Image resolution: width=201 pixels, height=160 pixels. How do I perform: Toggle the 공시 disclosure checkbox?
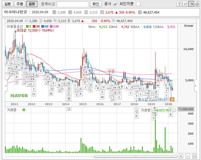tap(115, 4)
